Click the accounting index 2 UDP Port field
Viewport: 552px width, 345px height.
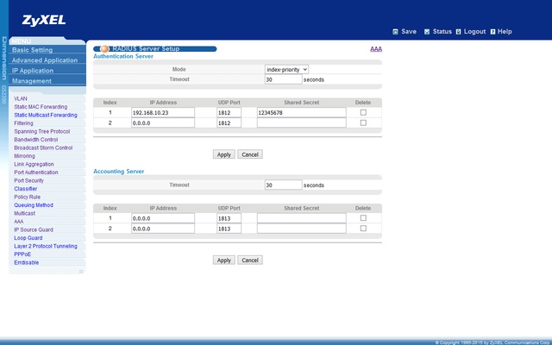(229, 229)
